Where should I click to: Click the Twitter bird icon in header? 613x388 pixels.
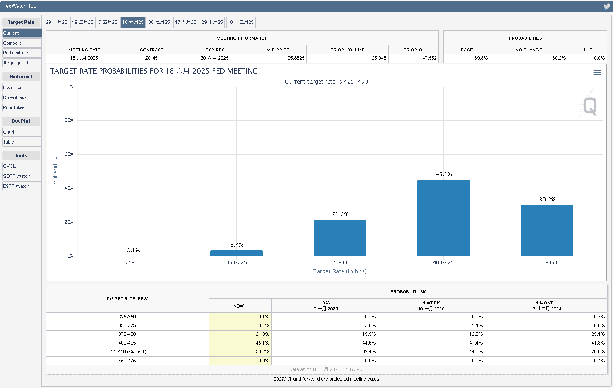tap(607, 6)
